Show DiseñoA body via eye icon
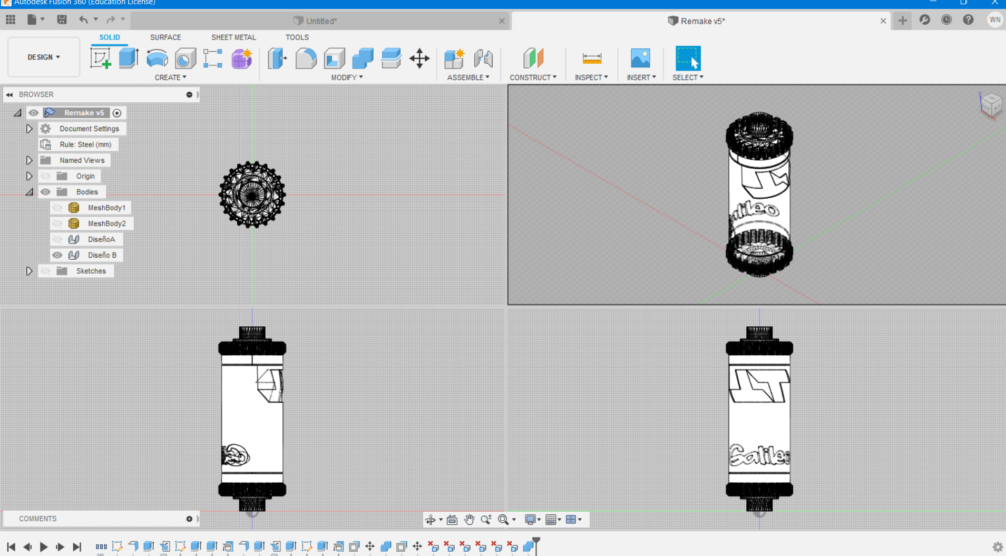Image resolution: width=1006 pixels, height=556 pixels. (x=57, y=239)
